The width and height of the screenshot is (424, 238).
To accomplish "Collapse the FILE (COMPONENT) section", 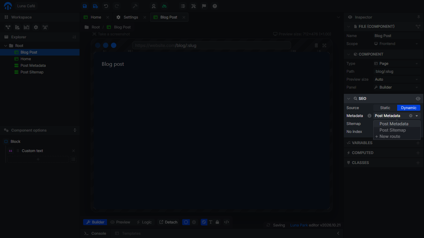I will click(x=348, y=26).
